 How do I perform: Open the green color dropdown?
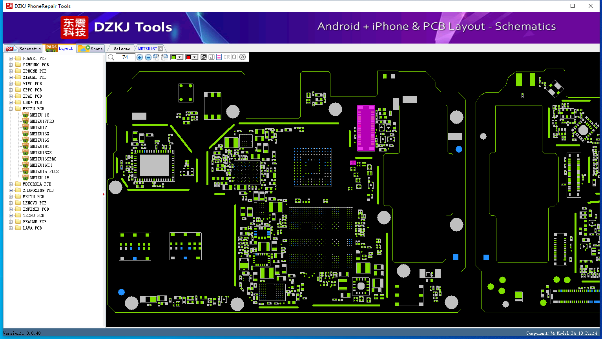click(x=180, y=57)
